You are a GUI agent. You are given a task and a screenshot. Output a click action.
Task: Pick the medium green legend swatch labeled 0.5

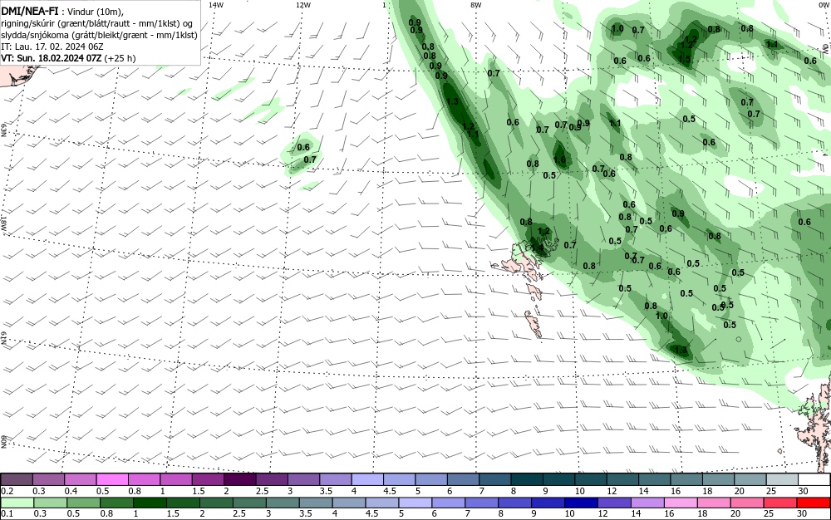click(x=83, y=503)
